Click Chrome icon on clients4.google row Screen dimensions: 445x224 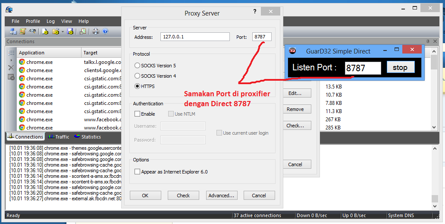coord(22,70)
